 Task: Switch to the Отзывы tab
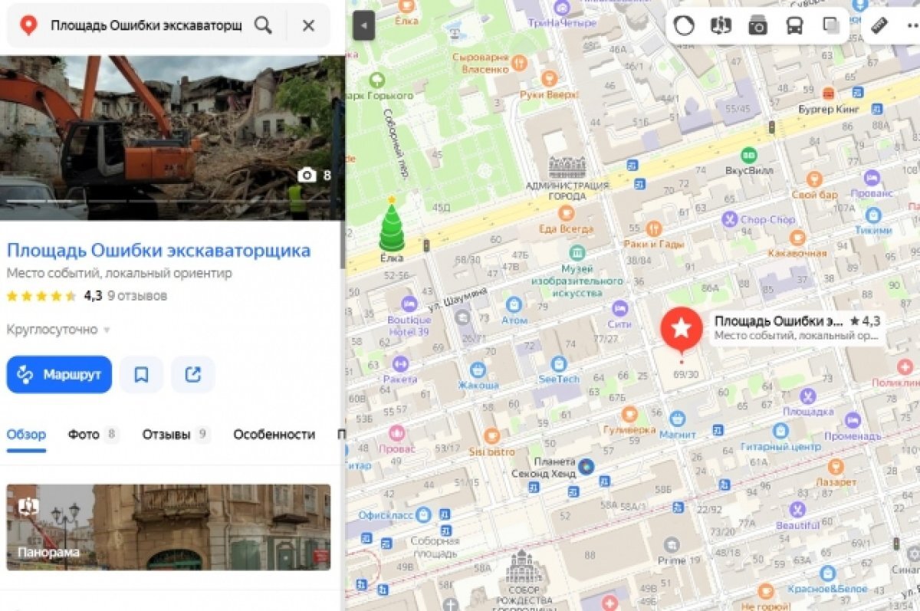tap(176, 435)
